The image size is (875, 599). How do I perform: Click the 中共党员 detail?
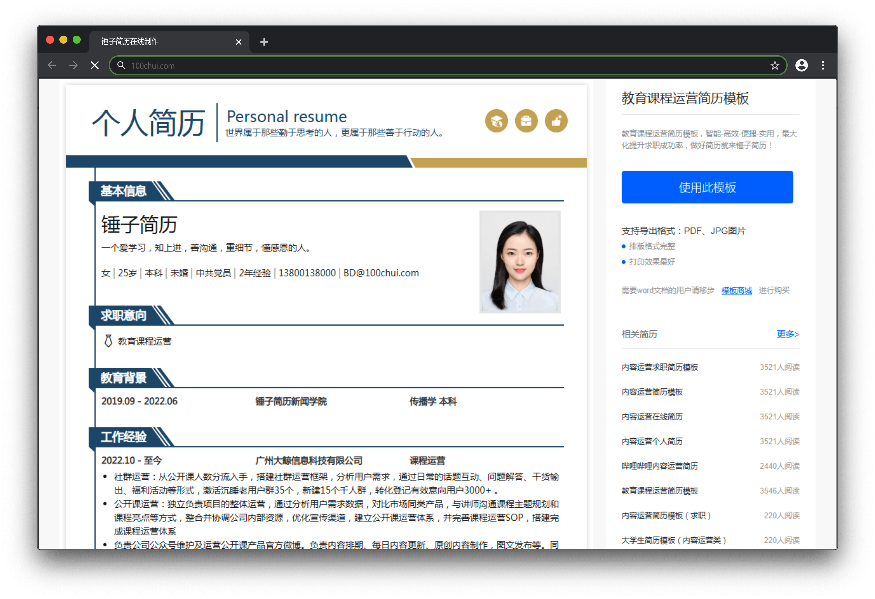pos(213,273)
